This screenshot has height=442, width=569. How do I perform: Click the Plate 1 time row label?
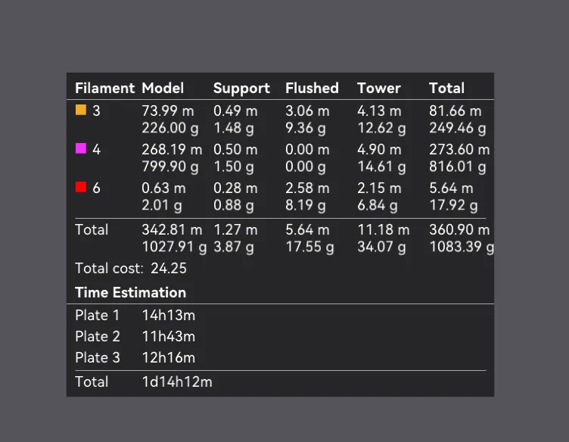[x=98, y=315]
